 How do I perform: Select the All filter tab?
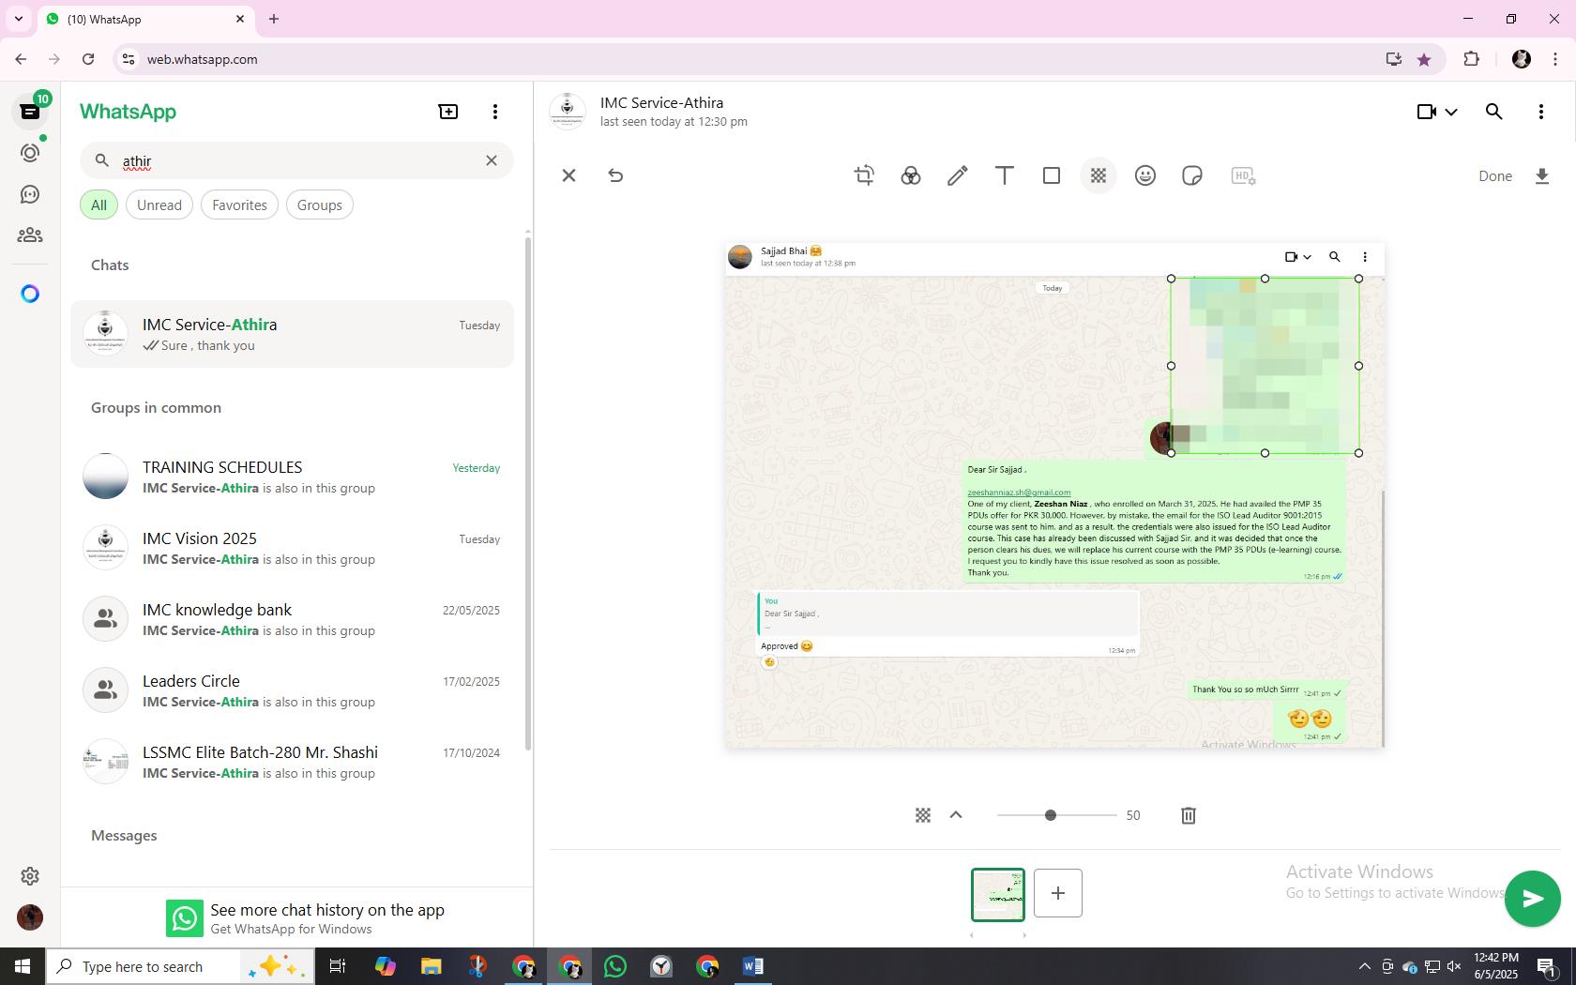(x=98, y=205)
